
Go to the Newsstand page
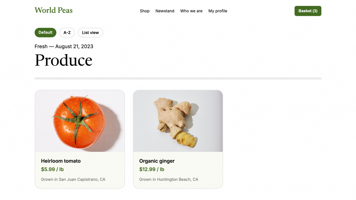165,11
